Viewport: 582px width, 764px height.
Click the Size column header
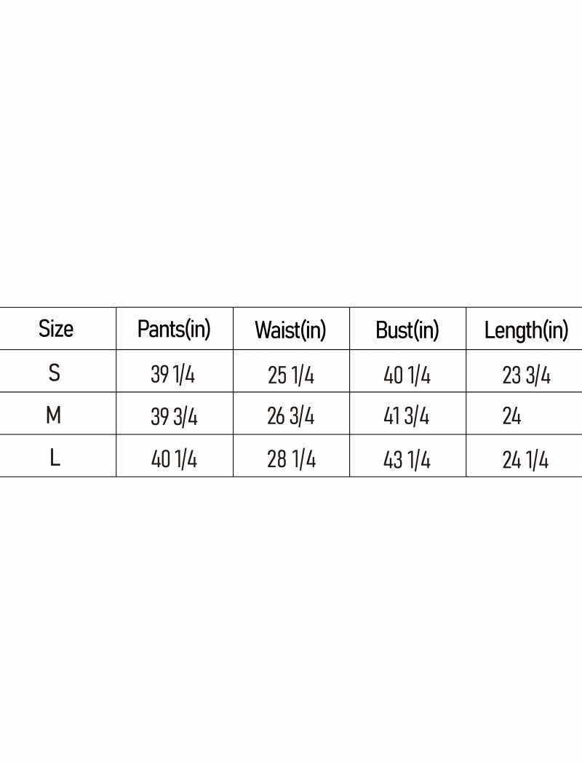pos(56,329)
